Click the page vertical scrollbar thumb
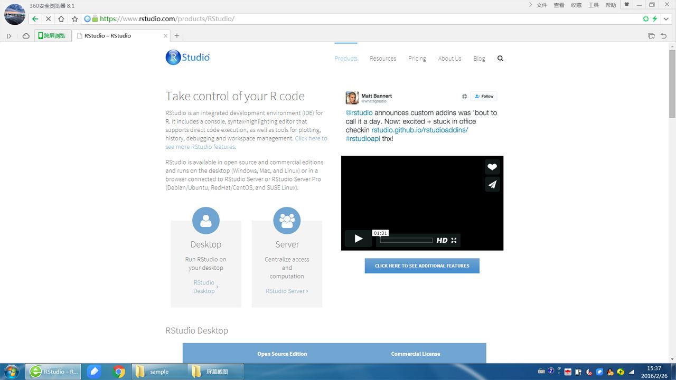The height and width of the screenshot is (380, 676). (672, 84)
